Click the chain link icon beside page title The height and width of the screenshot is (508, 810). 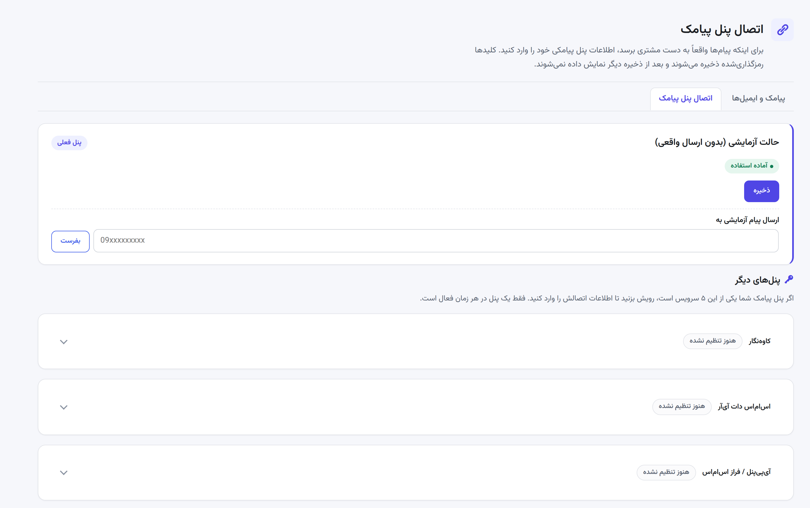coord(782,29)
